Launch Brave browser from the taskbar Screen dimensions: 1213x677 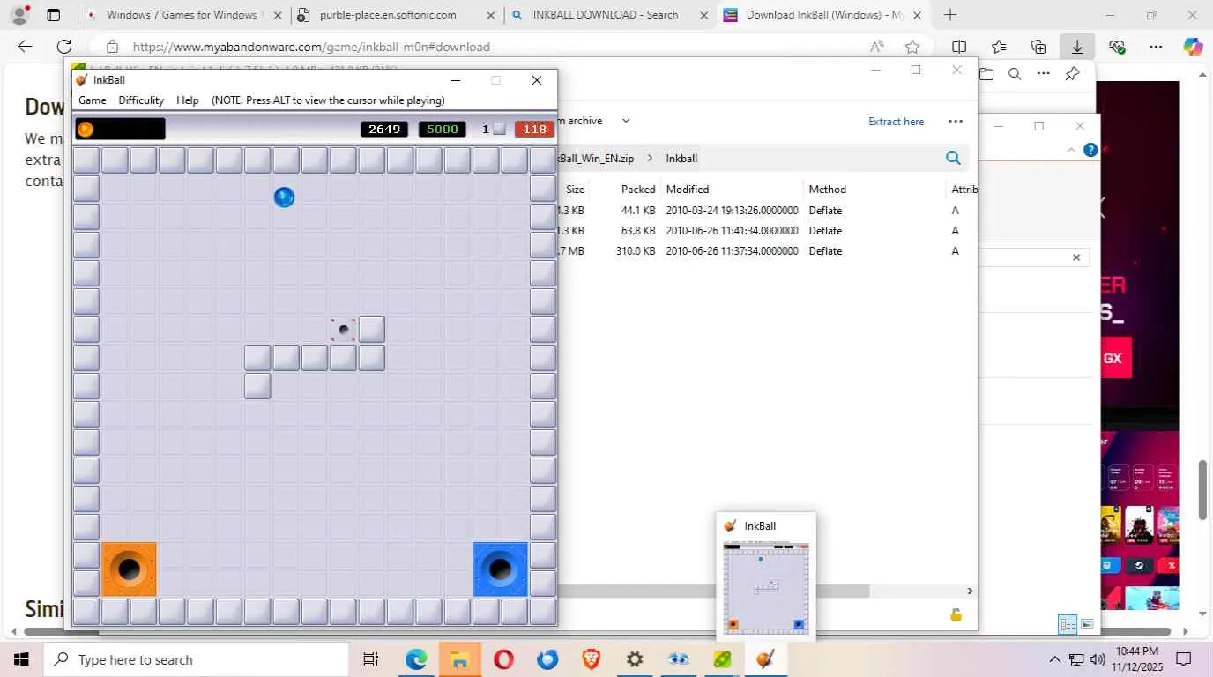[x=591, y=659]
